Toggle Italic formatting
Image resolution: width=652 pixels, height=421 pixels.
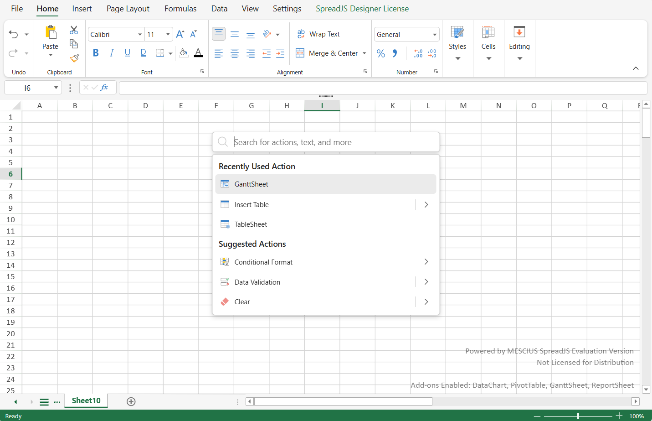[x=112, y=53]
